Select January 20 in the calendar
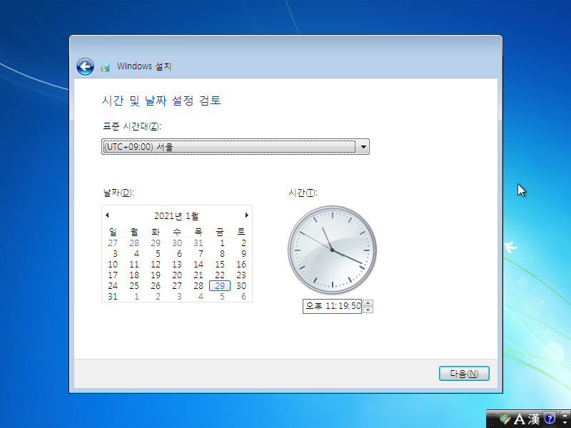This screenshot has height=428, width=571. [177, 275]
